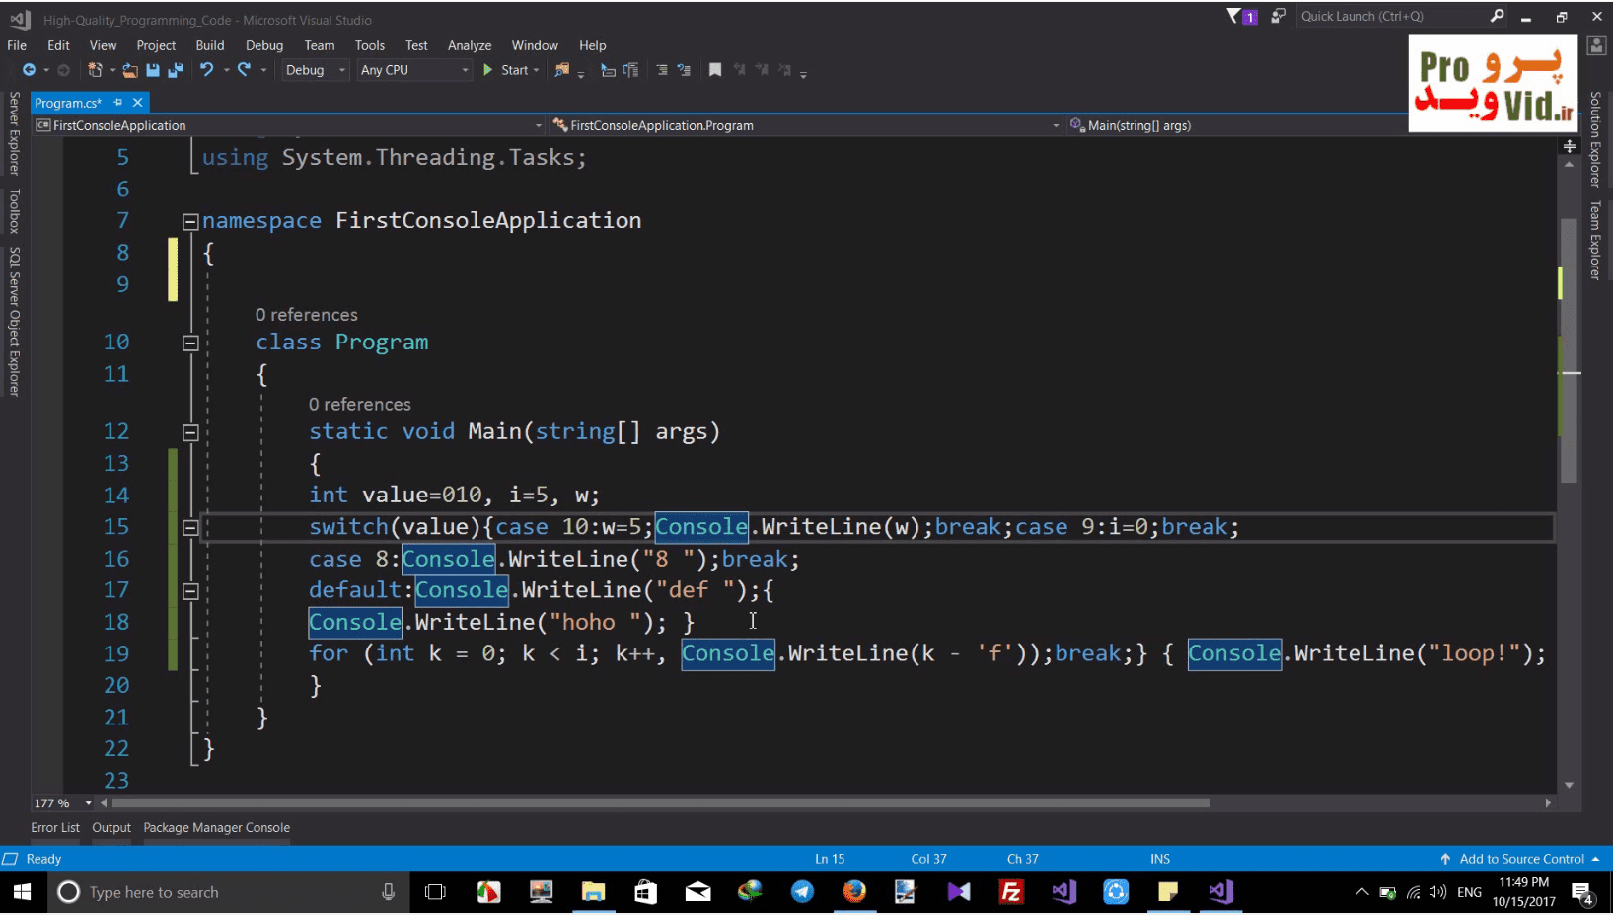Switch to the Error List tab

click(55, 828)
